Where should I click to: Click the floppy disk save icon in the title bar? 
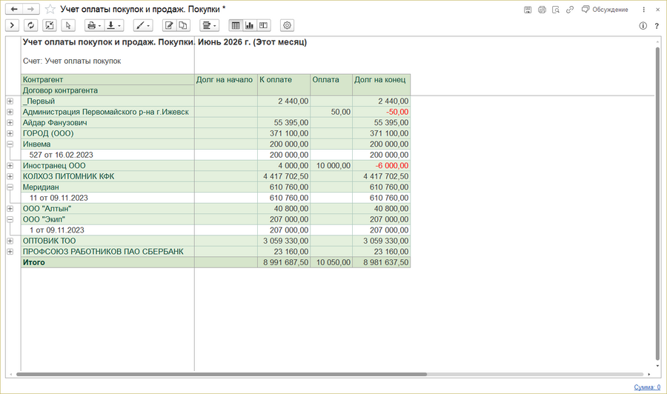[x=528, y=10]
